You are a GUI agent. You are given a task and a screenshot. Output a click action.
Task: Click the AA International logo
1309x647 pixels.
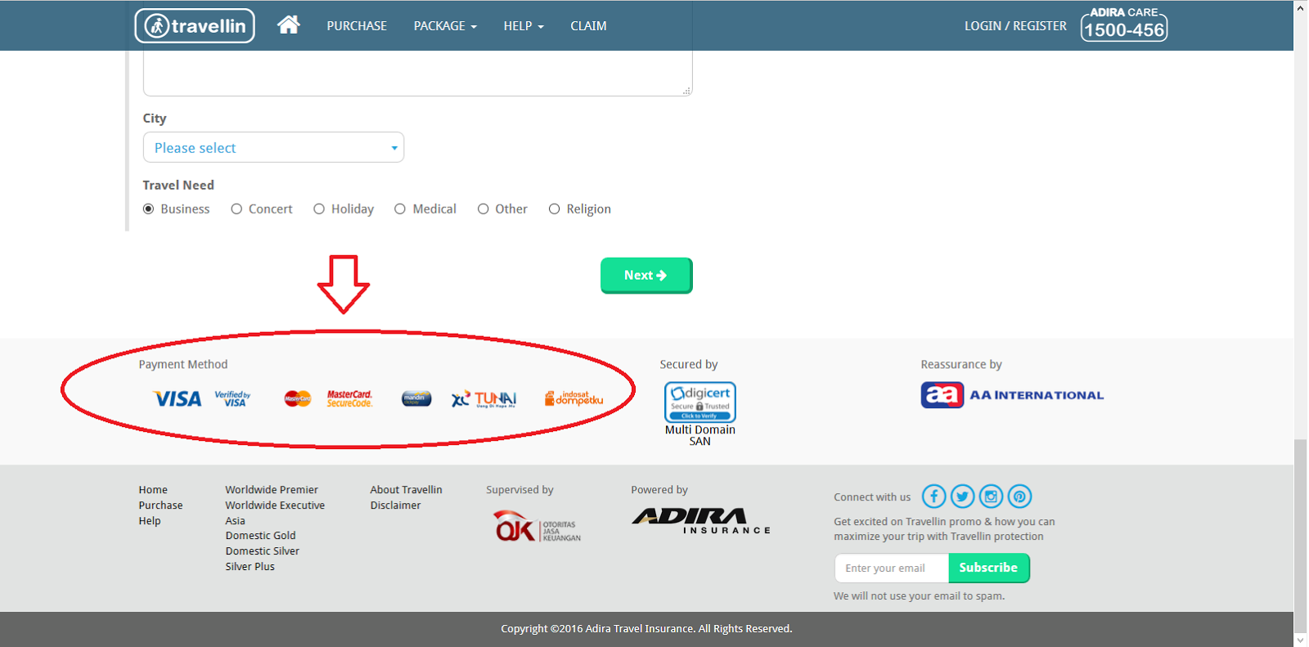point(1012,395)
